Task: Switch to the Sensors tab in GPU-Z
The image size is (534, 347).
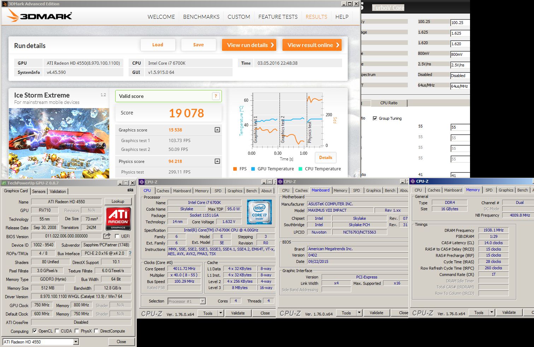Action: pyautogui.click(x=39, y=191)
